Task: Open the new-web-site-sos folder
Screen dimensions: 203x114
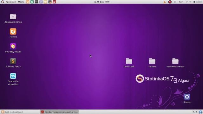Action: (175, 61)
